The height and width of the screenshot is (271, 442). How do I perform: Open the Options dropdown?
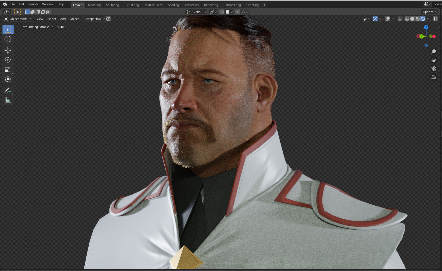(430, 12)
